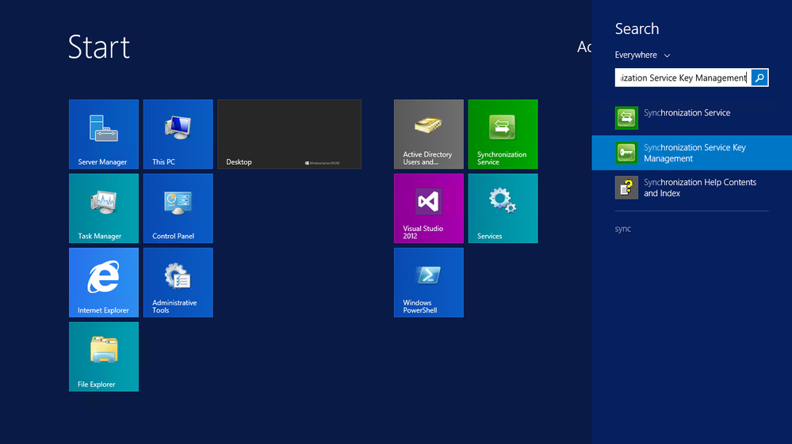Viewport: 792px width, 444px height.
Task: Open the Server Manager tile
Action: click(104, 134)
